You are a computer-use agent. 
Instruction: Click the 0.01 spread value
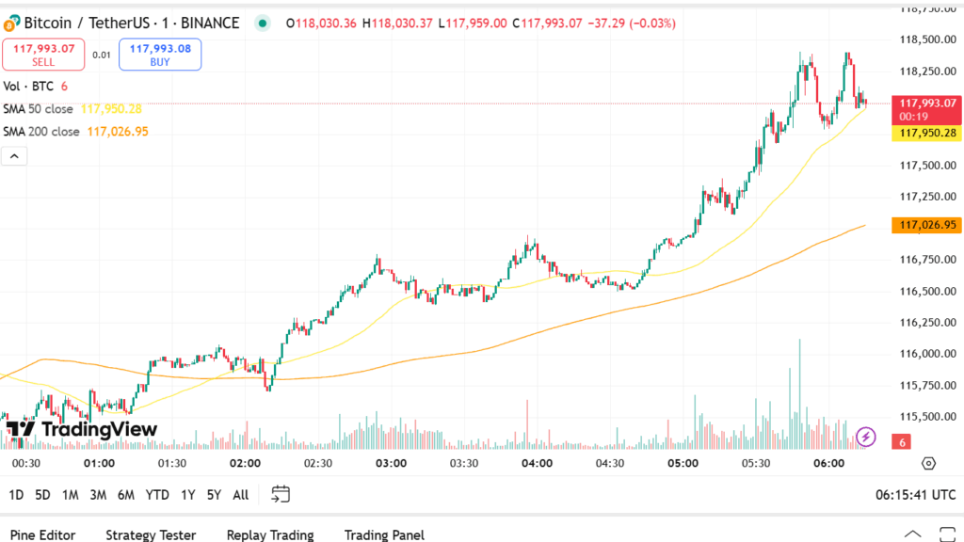(x=102, y=56)
